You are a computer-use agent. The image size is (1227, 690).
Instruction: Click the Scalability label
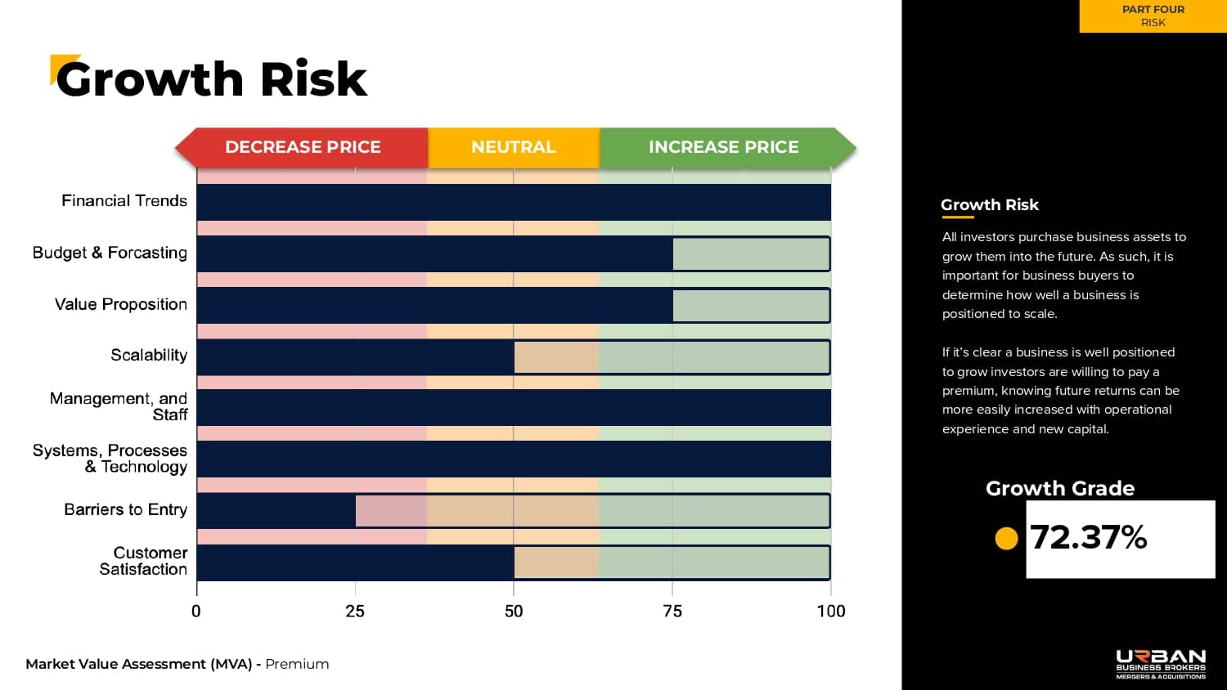coord(149,355)
